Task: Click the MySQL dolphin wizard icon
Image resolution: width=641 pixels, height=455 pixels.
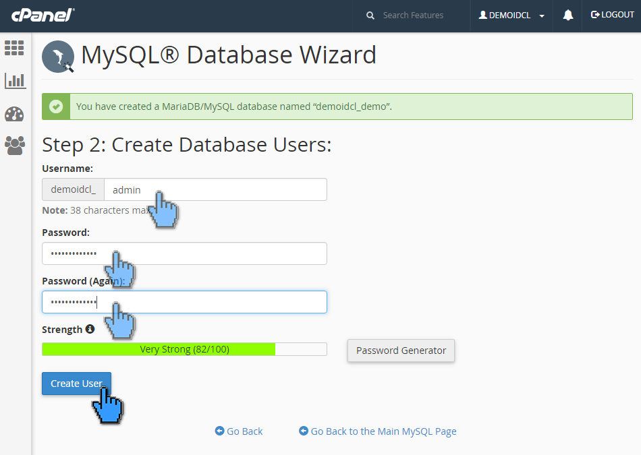Action: 57,57
